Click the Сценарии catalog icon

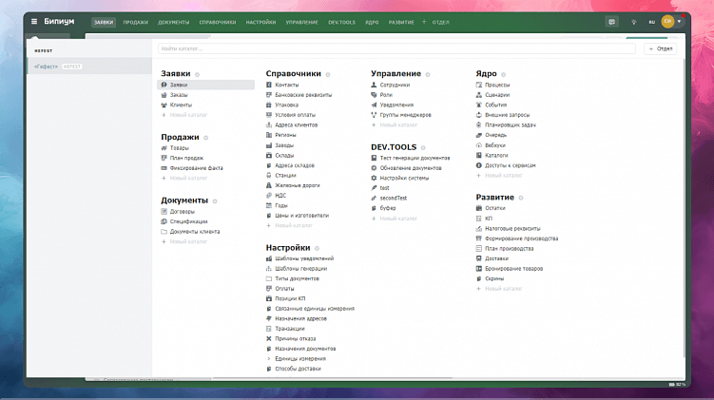(x=478, y=95)
